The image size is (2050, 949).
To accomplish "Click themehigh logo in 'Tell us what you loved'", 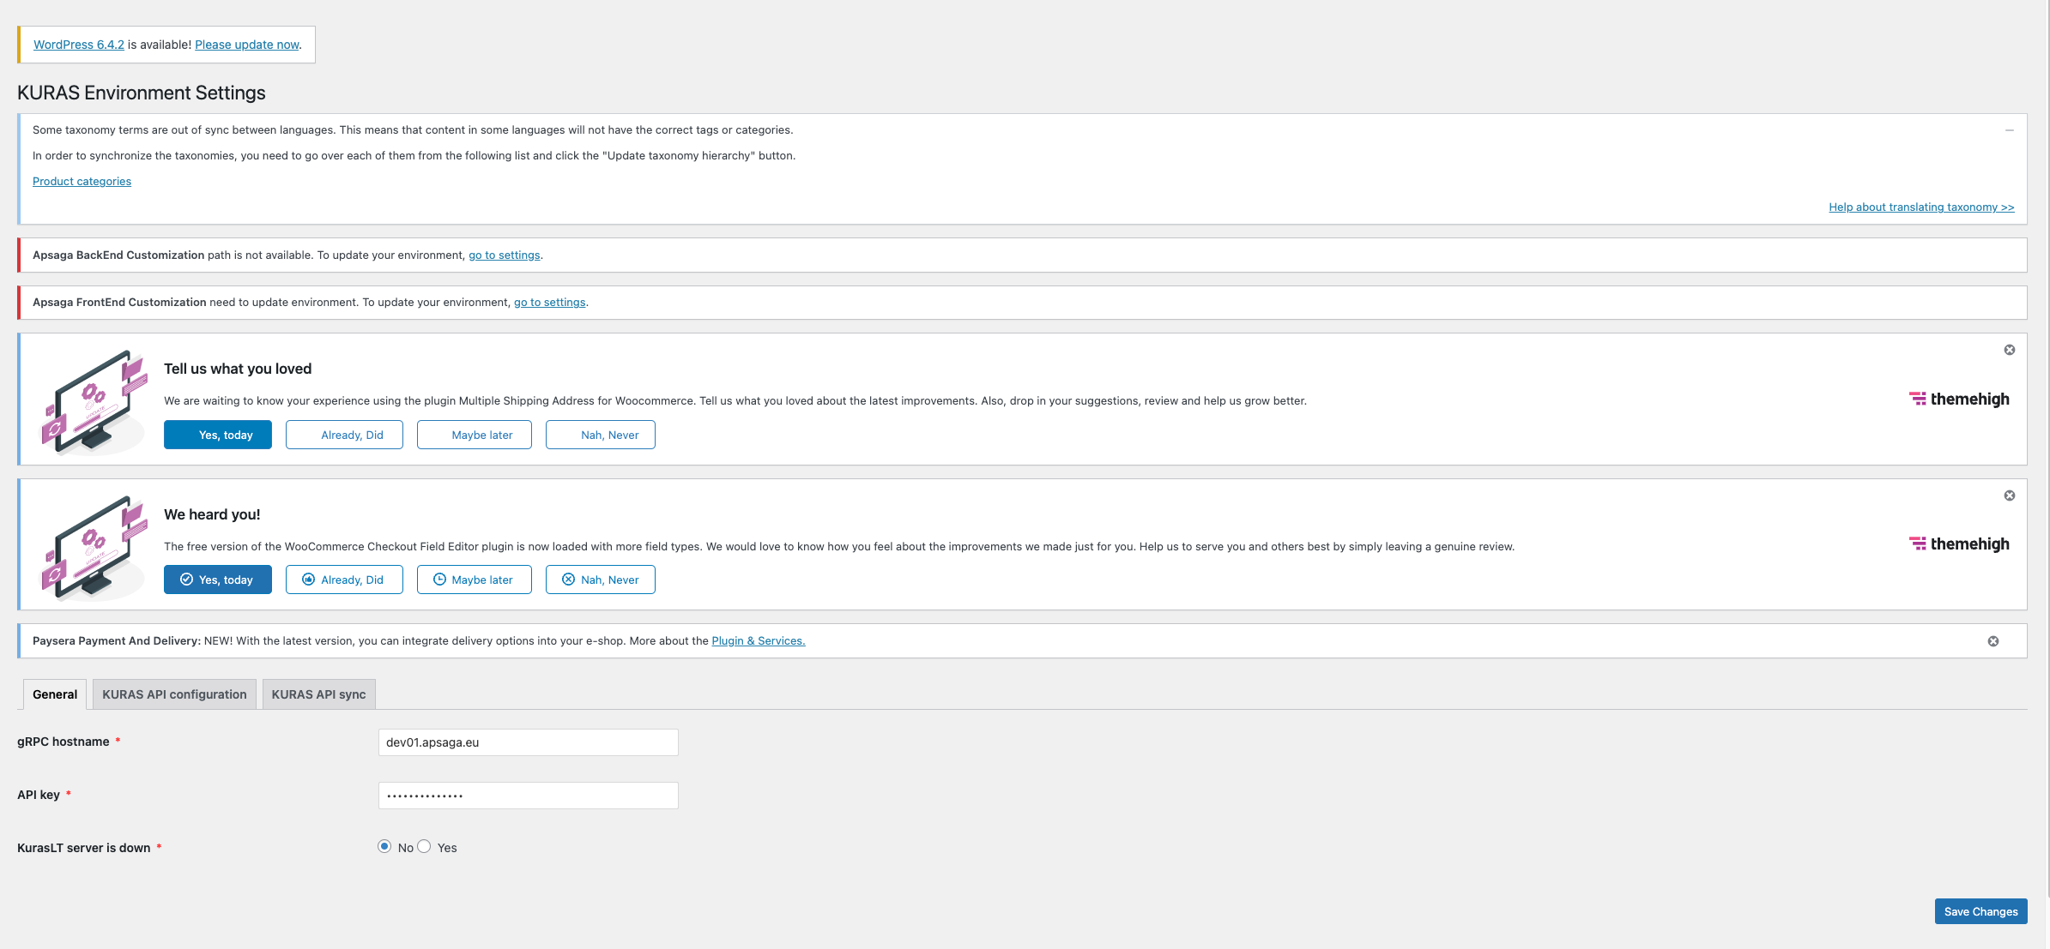I will [x=1959, y=399].
